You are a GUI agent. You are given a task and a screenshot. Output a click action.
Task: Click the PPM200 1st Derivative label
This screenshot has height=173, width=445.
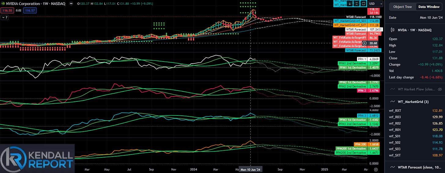click(351, 148)
